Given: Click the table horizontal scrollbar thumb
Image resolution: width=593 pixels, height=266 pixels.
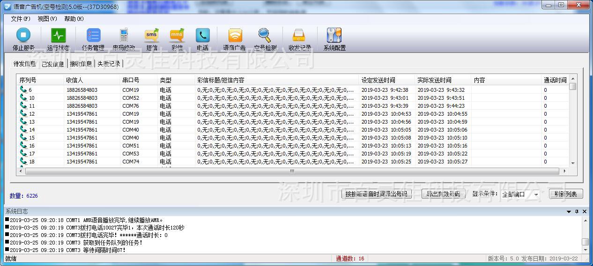Looking at the screenshot, I should (x=292, y=171).
